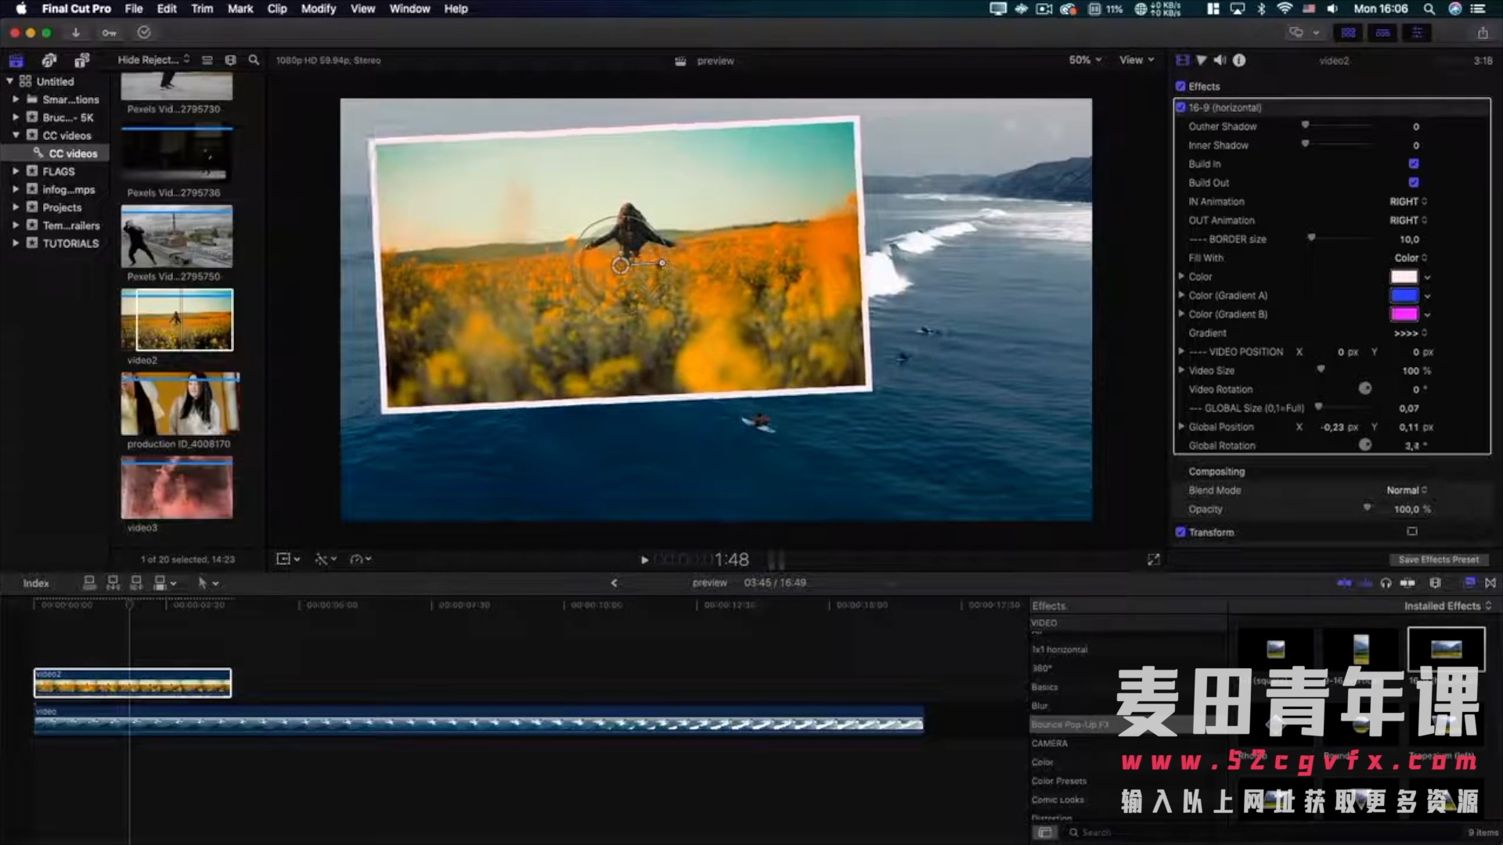Disable the 16-9 (horizontal) effect checkbox
The height and width of the screenshot is (845, 1503).
1181,108
